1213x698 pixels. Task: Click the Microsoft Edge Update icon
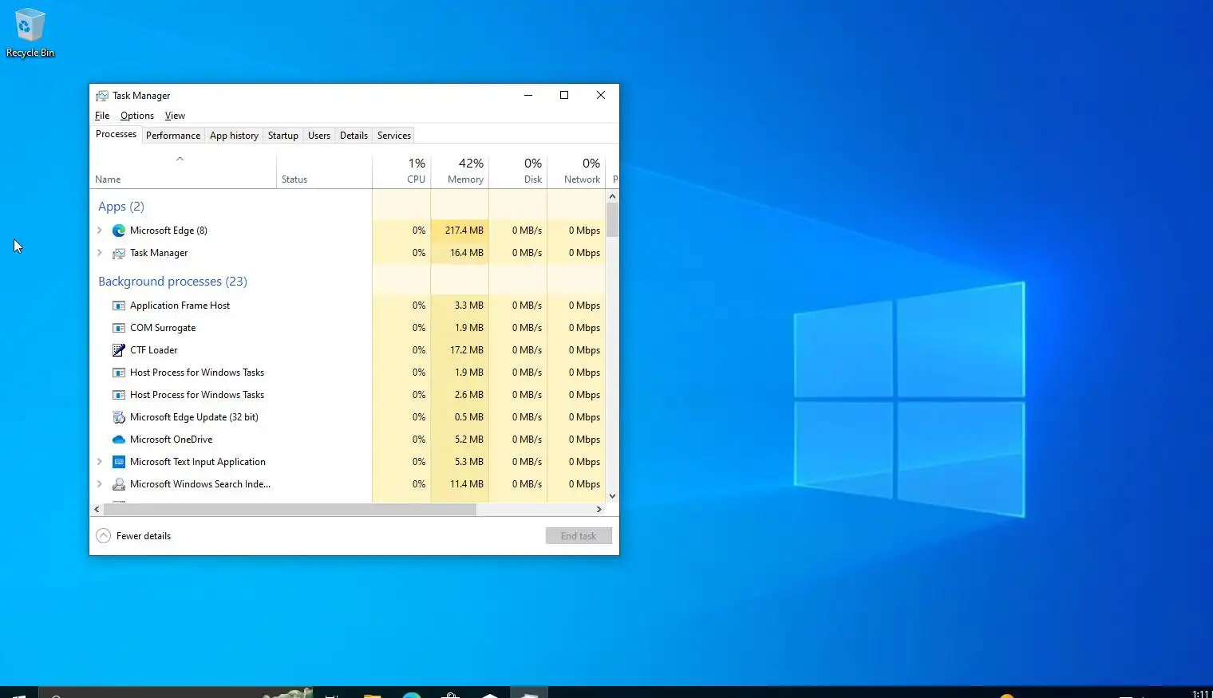(x=119, y=417)
